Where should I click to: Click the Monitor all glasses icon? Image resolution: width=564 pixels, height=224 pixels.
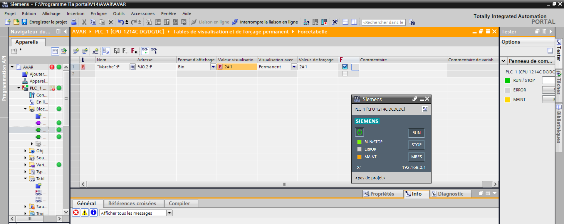145,51
